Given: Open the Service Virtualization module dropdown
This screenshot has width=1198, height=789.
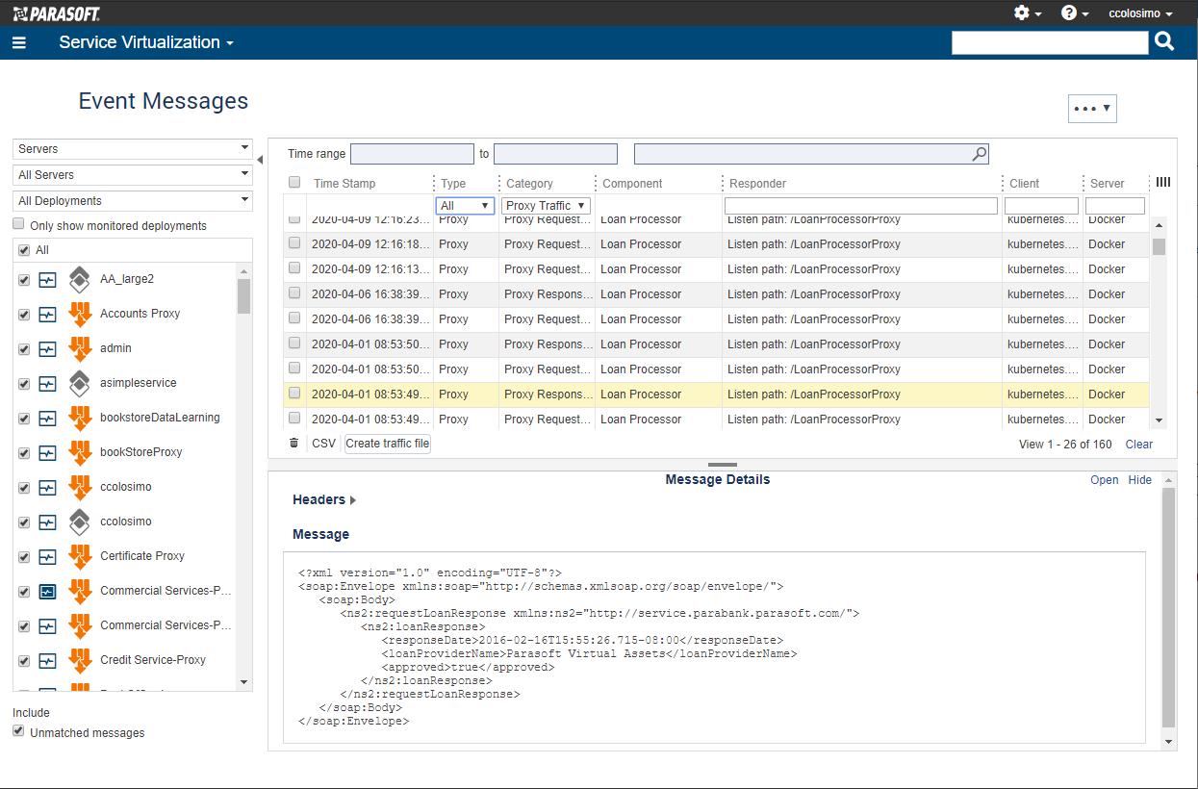Looking at the screenshot, I should (x=146, y=42).
